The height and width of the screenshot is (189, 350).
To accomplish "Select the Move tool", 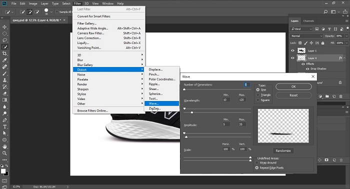I will click(4, 27).
